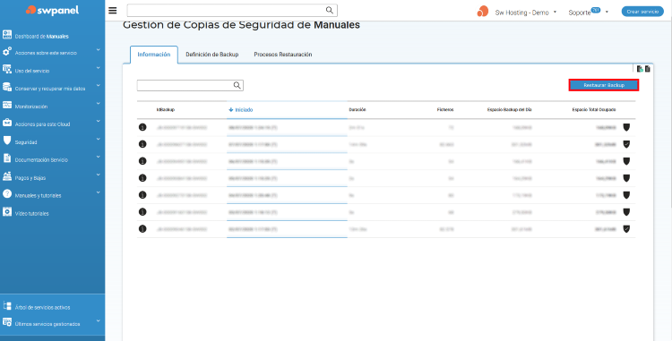The height and width of the screenshot is (341, 672).
Task: Click the checked shield icon of the last row
Action: click(626, 229)
